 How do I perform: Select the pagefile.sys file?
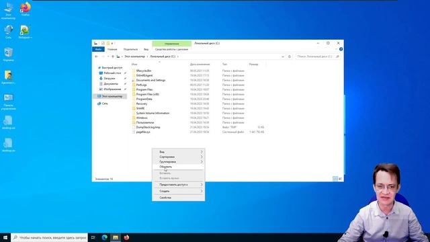click(x=143, y=132)
